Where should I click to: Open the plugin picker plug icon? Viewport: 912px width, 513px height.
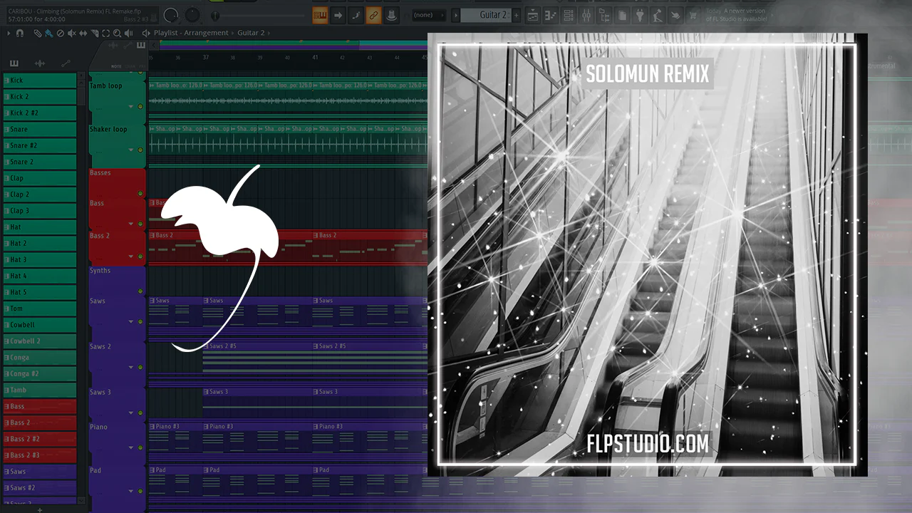click(639, 15)
